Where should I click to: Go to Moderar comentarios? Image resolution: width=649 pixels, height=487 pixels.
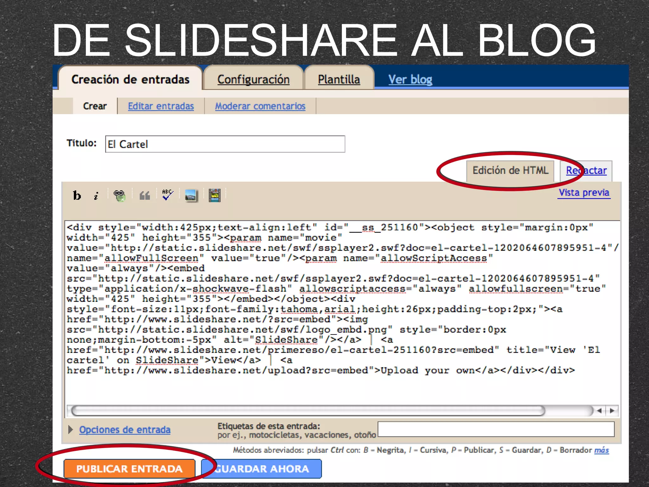pyautogui.click(x=260, y=106)
